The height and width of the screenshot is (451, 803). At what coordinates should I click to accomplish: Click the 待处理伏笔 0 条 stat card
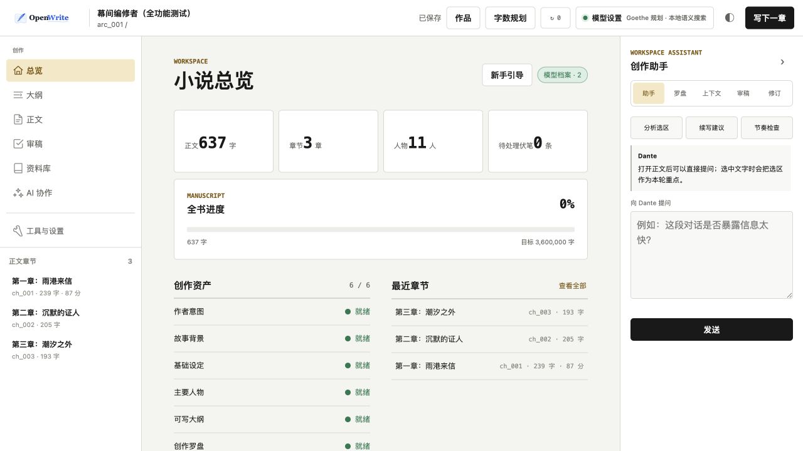[x=538, y=141]
